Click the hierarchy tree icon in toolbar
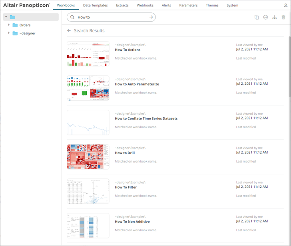This screenshot has width=291, height=246. (274, 17)
